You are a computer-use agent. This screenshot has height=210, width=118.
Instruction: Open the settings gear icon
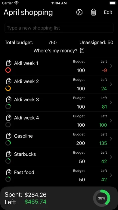click(79, 12)
